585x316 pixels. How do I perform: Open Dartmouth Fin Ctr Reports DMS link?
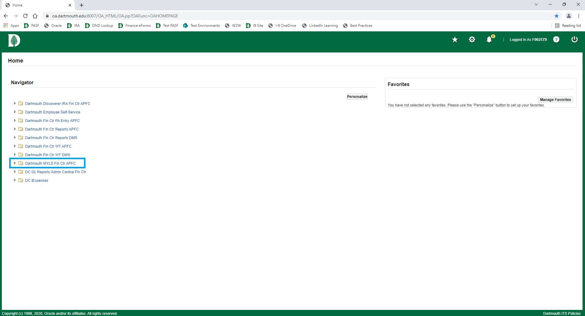(51, 138)
